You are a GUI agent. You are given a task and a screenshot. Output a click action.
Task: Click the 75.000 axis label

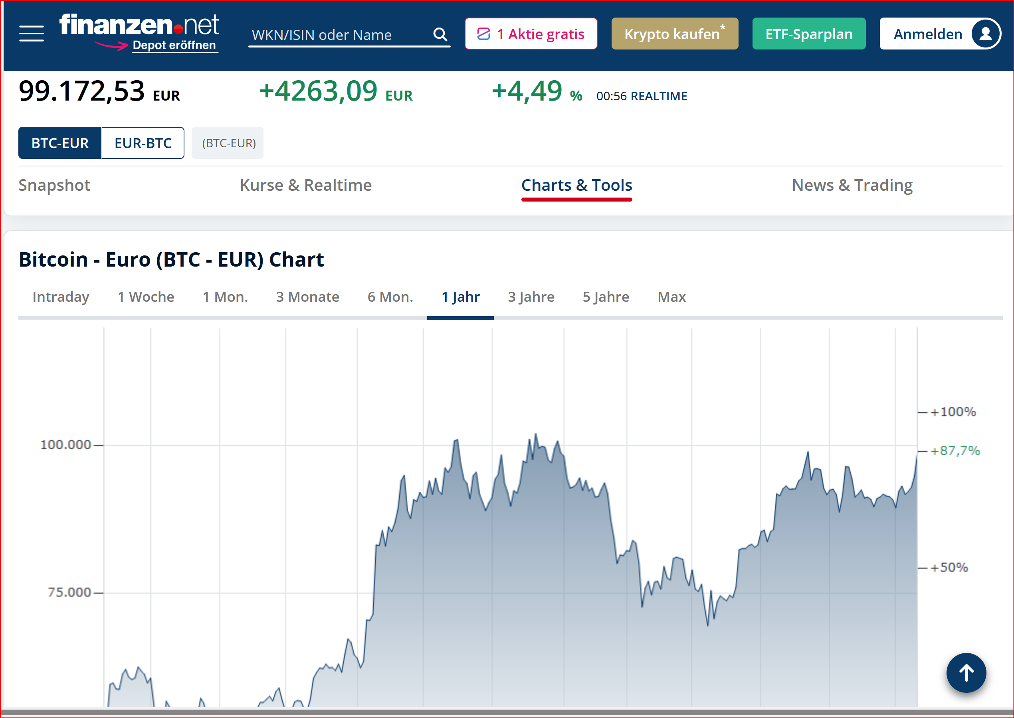coord(69,592)
